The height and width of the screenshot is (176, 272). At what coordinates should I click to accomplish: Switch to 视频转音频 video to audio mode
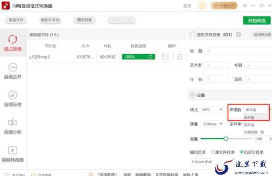(x=13, y=154)
